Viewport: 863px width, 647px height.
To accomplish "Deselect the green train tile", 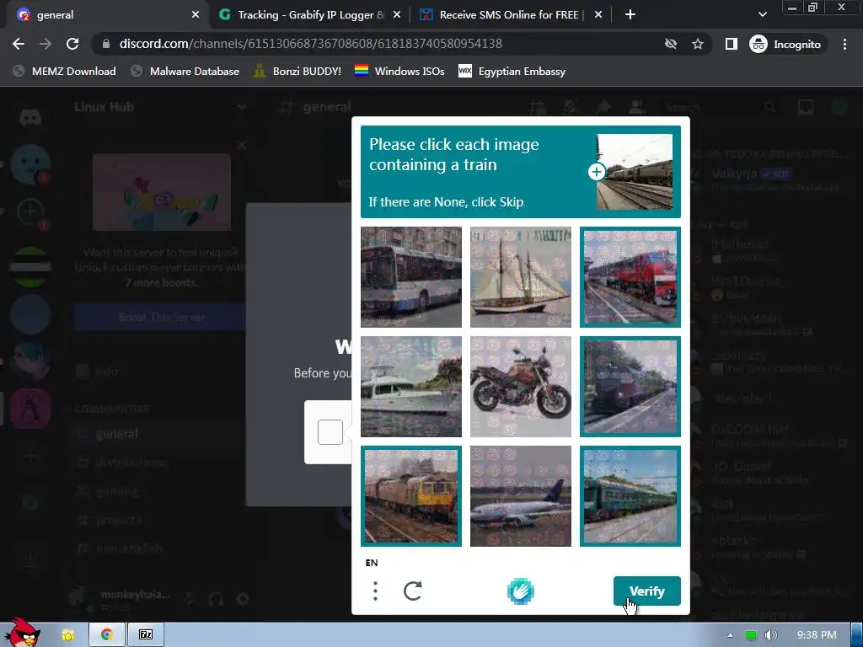I will (x=630, y=495).
